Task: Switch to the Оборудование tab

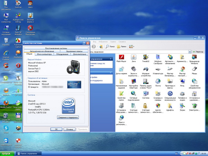Action: pyautogui.click(x=62, y=54)
